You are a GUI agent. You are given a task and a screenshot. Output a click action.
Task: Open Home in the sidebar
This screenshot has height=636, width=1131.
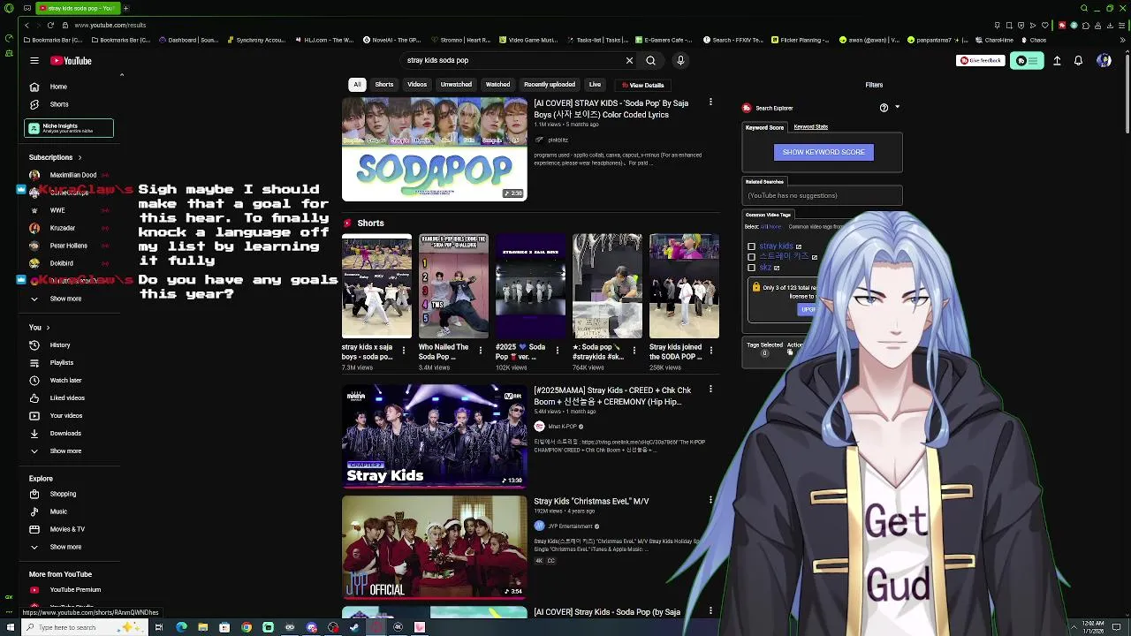coord(58,87)
